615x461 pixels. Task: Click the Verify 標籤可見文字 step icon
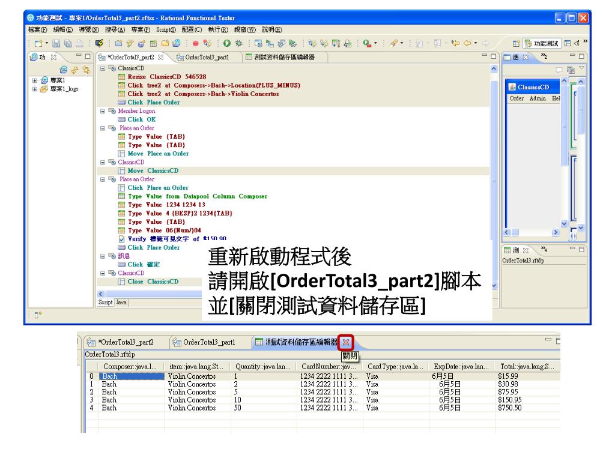pyautogui.click(x=121, y=239)
